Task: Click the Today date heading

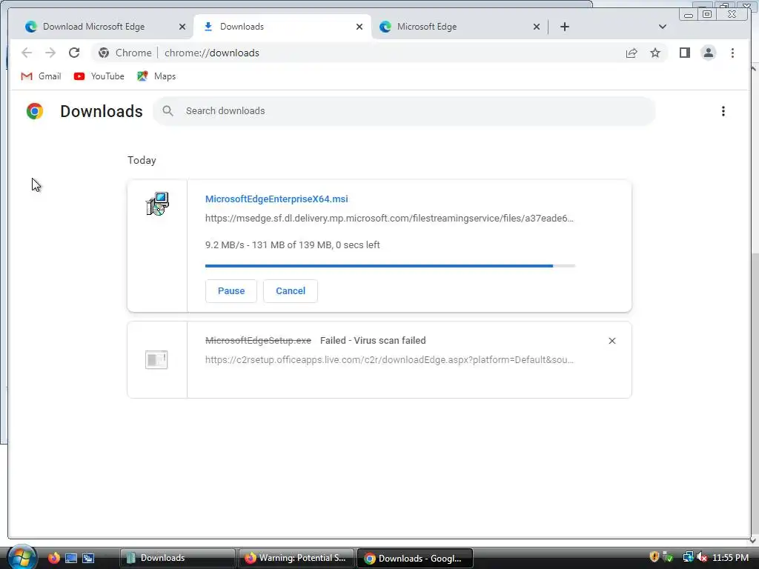Action: [142, 160]
